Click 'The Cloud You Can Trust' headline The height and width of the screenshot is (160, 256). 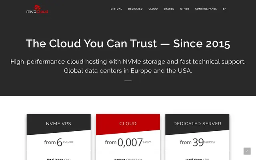point(128,44)
